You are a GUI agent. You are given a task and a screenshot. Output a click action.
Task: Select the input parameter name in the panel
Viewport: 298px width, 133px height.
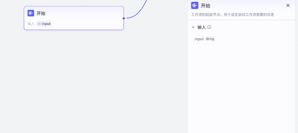coord(199,39)
